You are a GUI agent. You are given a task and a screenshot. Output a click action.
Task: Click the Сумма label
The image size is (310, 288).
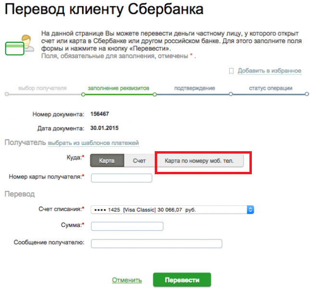73,225
